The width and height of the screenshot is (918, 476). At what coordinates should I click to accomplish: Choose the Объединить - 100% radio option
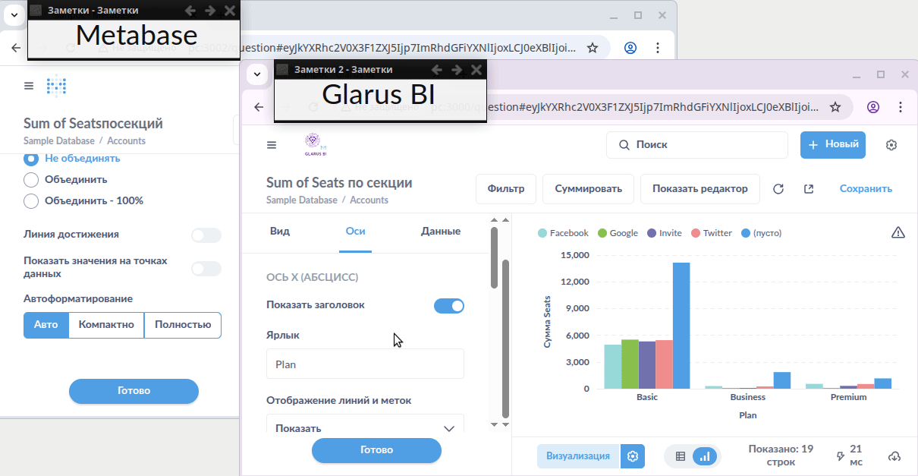point(31,201)
